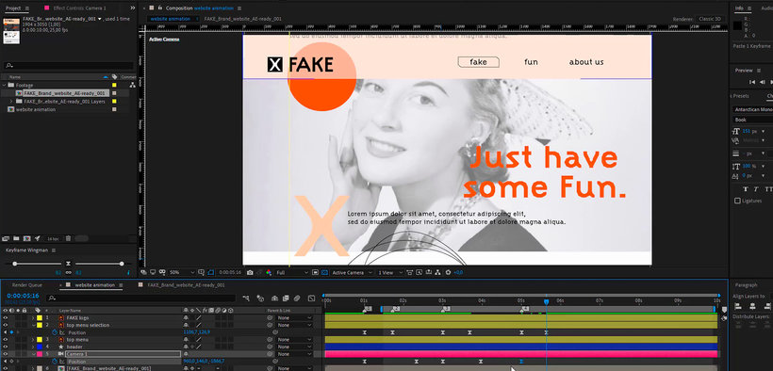Click the interpret footage icon in Project panel

pyautogui.click(x=6, y=238)
